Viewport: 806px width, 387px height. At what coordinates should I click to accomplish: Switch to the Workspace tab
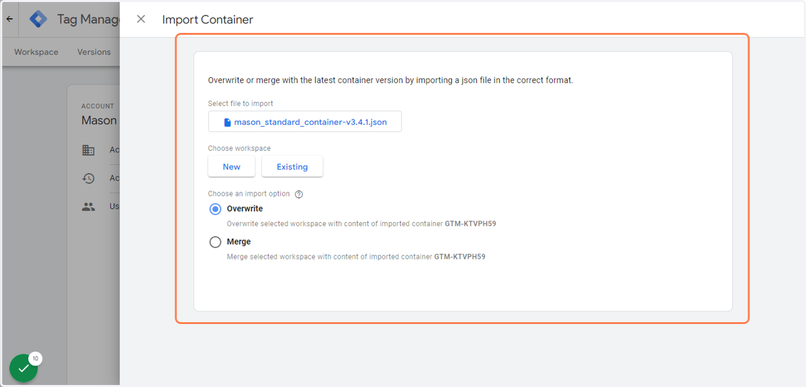coord(36,52)
